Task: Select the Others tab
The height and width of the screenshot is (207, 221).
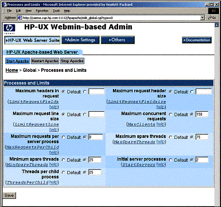Action: pyautogui.click(x=118, y=40)
